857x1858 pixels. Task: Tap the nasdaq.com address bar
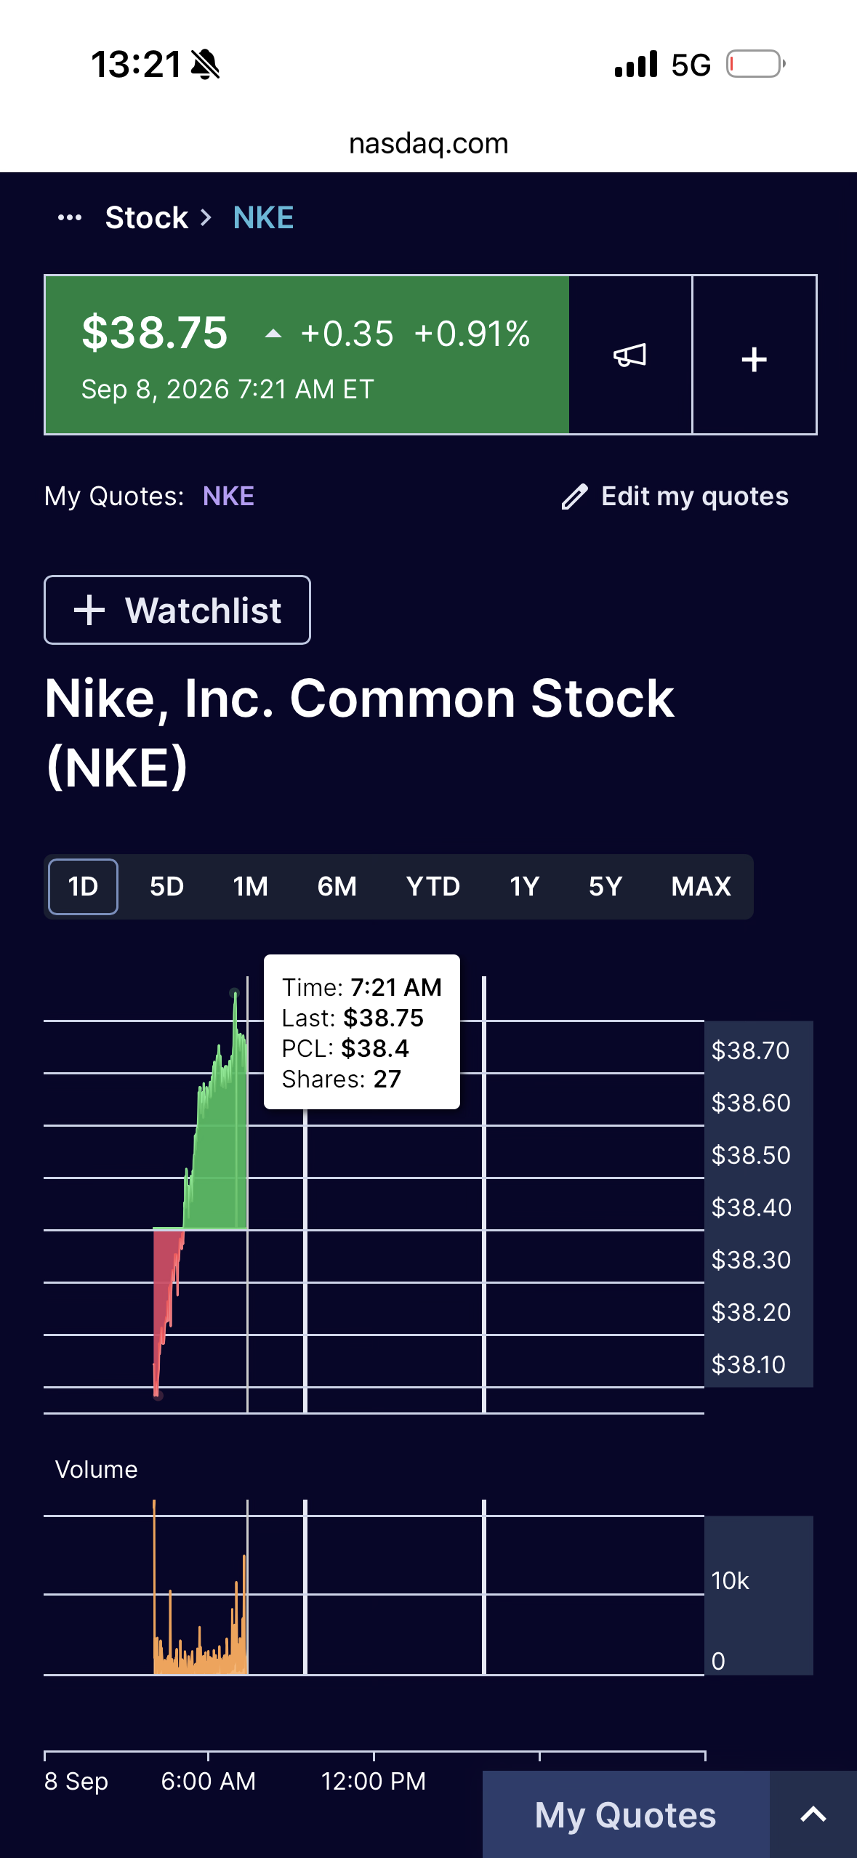(x=429, y=143)
